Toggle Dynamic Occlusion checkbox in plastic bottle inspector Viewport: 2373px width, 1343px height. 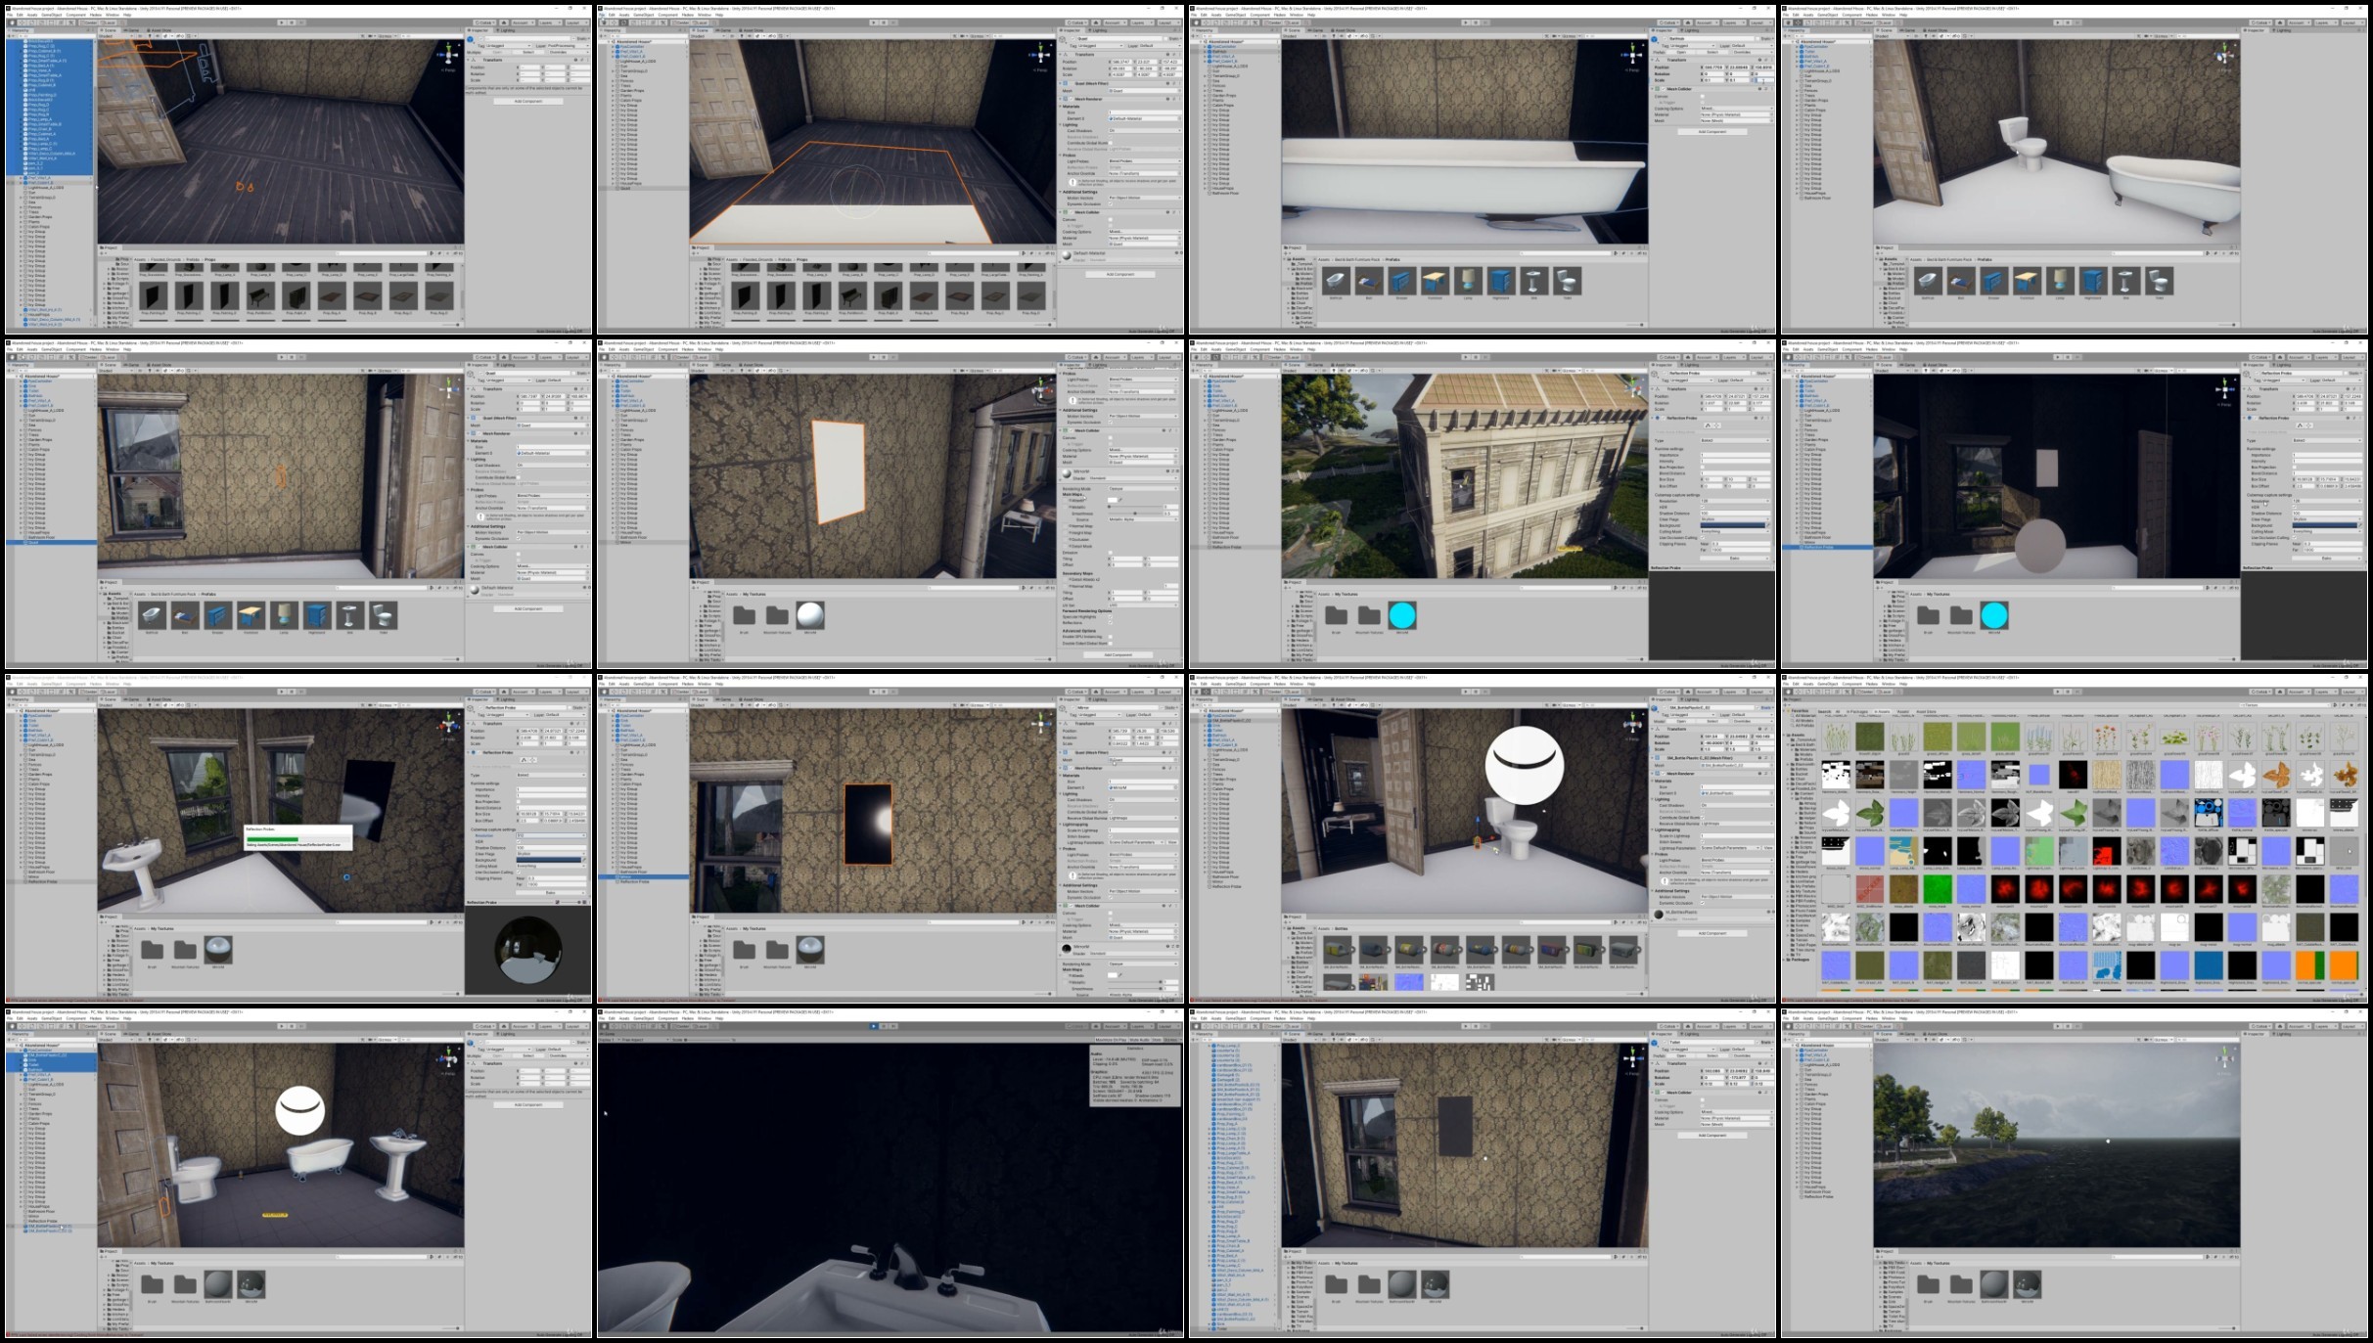pyautogui.click(x=1703, y=903)
